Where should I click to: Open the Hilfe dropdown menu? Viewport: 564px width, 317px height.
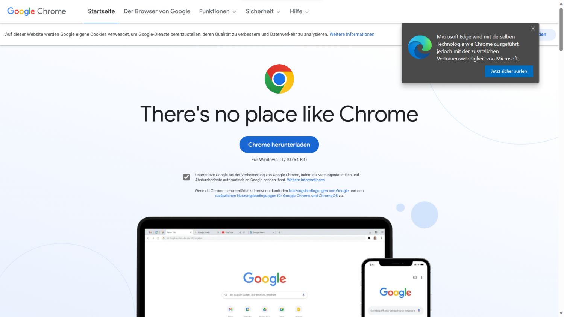[x=299, y=11]
